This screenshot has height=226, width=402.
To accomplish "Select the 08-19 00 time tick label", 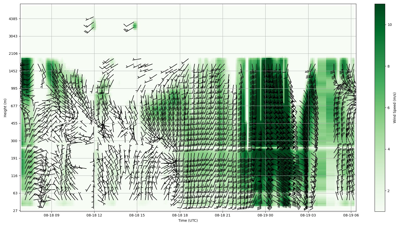I will coord(265,215).
